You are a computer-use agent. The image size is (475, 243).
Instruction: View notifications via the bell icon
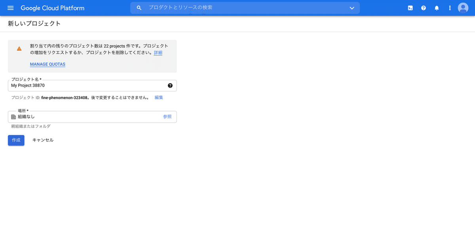436,8
